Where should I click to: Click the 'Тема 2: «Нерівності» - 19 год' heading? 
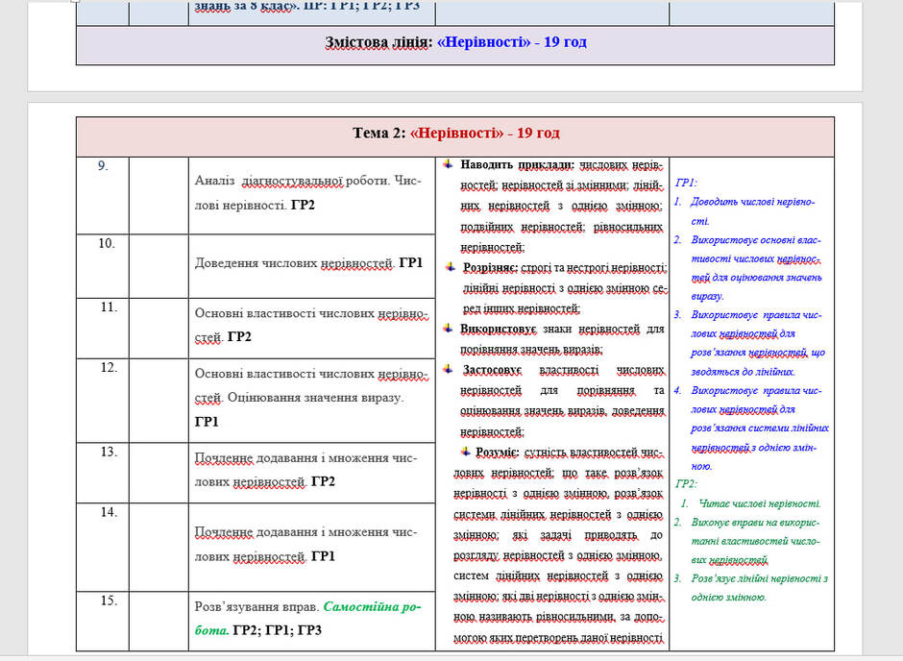(x=455, y=134)
